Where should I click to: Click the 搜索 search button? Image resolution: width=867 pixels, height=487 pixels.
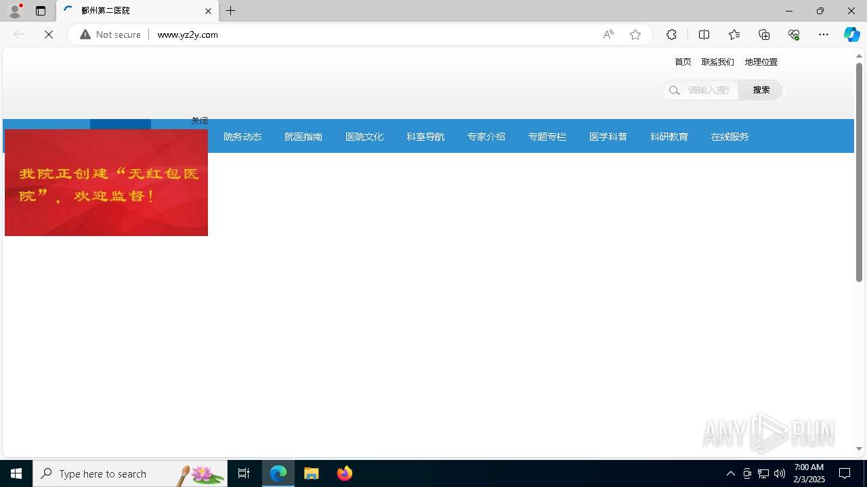761,90
